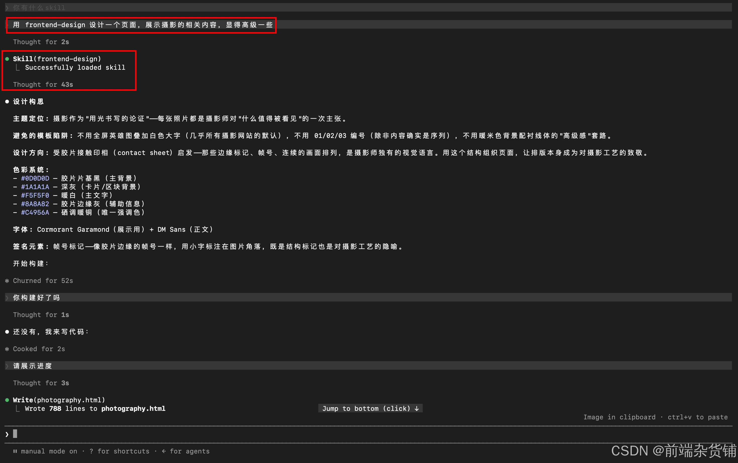Click the pause icon beside manual mode

pos(15,451)
